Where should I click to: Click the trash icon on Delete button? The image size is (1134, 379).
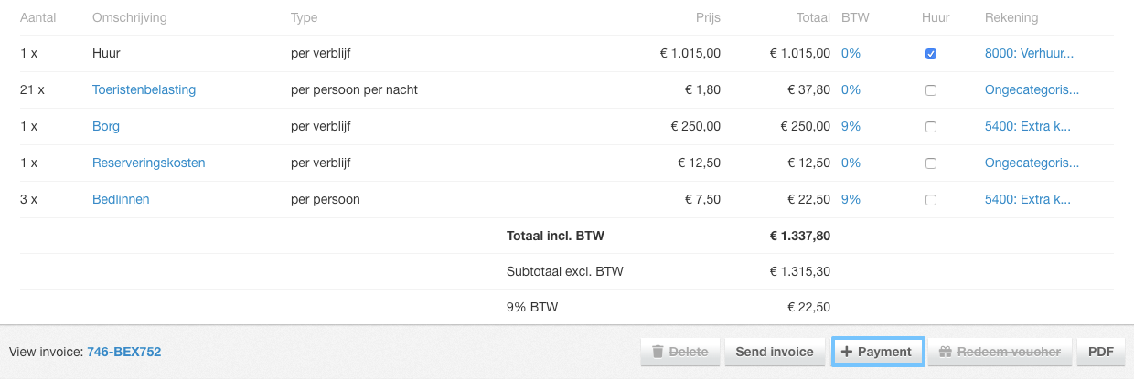pyautogui.click(x=658, y=352)
